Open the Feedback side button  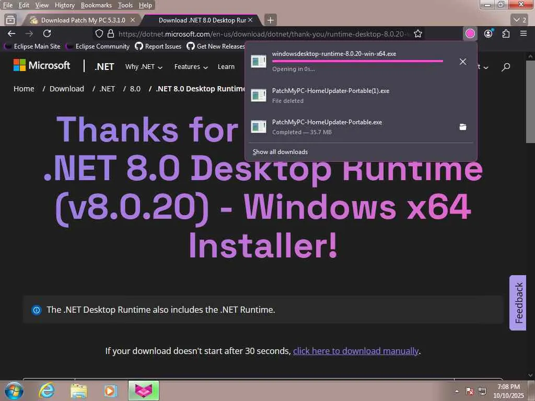click(518, 303)
